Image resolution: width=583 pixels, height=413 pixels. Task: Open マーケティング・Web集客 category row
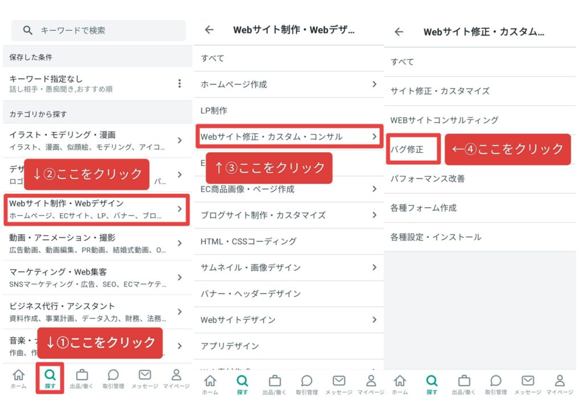(97, 277)
